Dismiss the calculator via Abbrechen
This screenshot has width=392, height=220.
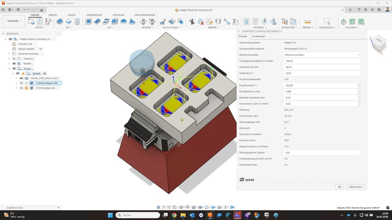point(355,187)
